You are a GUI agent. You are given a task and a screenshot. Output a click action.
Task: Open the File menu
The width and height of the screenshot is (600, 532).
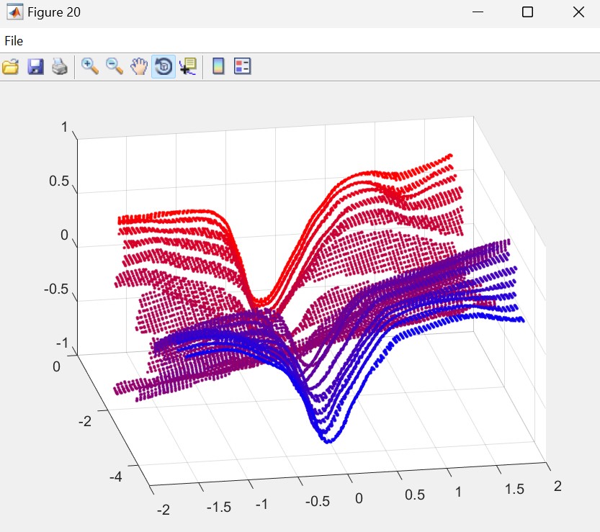point(14,41)
